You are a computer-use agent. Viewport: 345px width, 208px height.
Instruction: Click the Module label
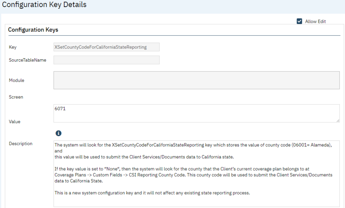pos(16,80)
